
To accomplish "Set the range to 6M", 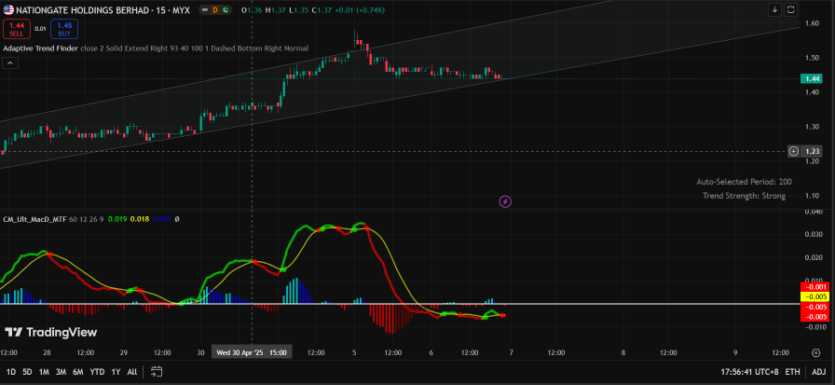I will tap(78, 372).
